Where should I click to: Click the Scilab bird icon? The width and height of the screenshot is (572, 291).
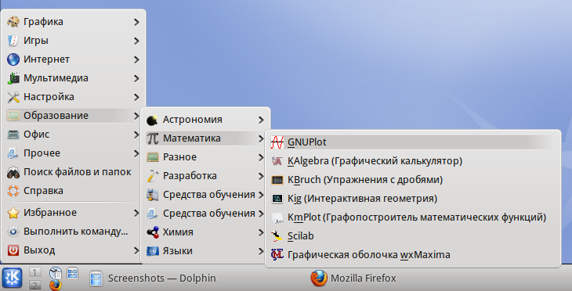pyautogui.click(x=277, y=236)
